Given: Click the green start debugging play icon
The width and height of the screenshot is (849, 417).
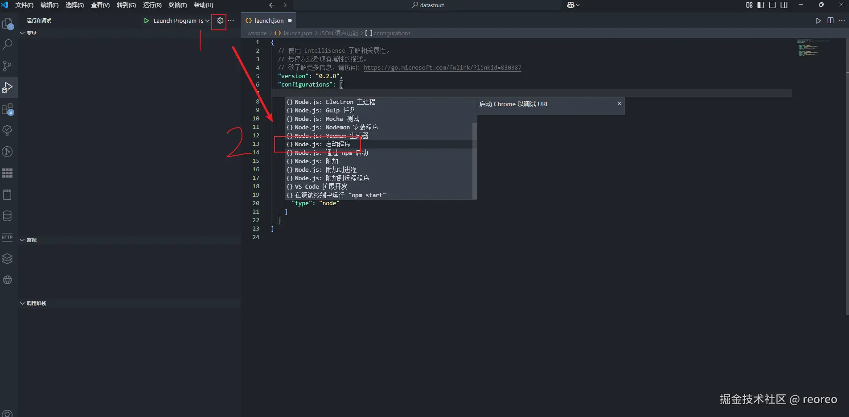Looking at the screenshot, I should click(x=146, y=21).
